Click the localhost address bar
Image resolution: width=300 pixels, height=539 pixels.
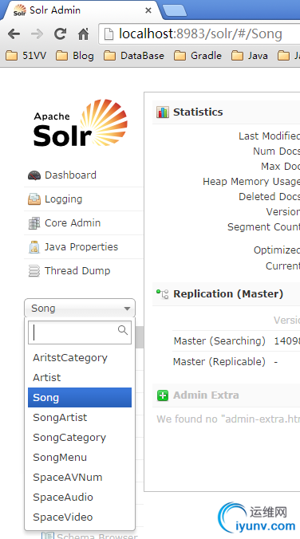199,33
